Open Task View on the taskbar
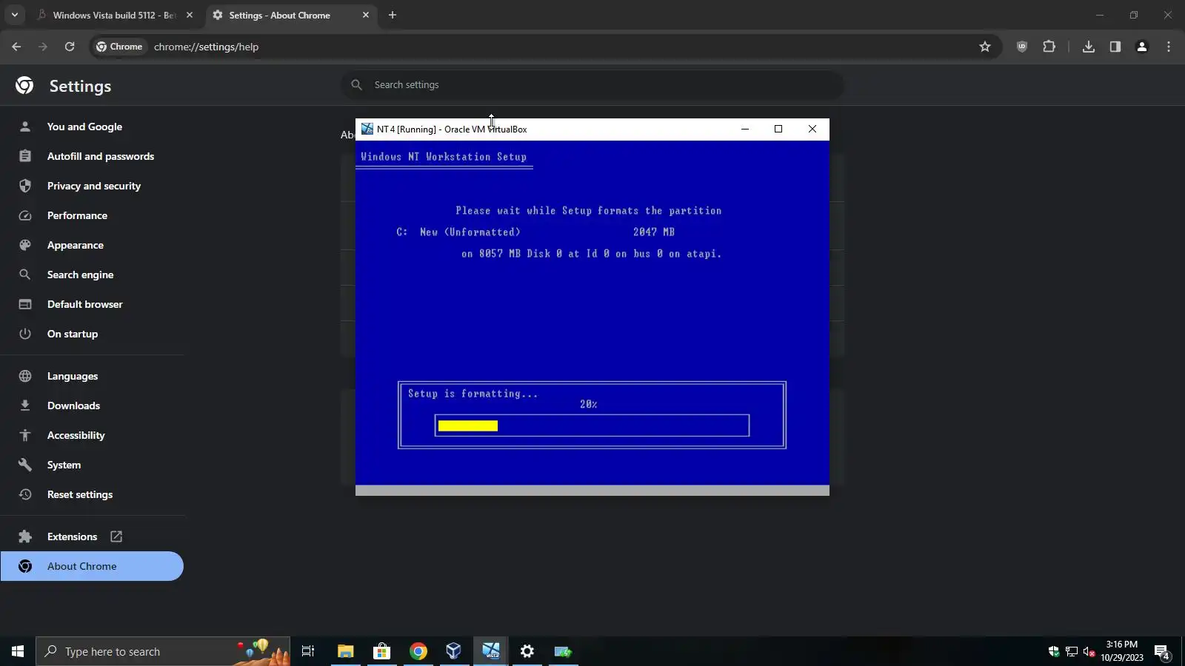Viewport: 1185px width, 666px height. (308, 651)
